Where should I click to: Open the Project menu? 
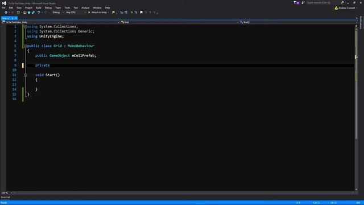tap(28, 7)
